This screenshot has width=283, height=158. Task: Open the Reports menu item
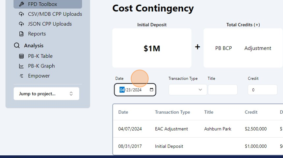[x=37, y=34]
